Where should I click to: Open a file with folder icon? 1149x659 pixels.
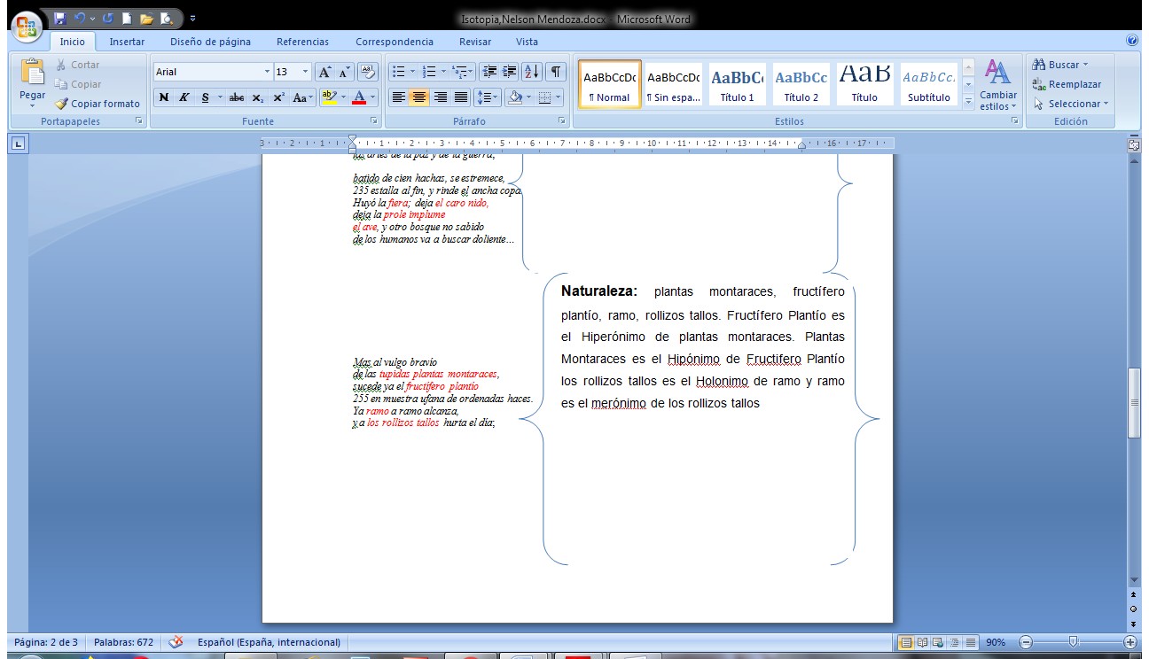pyautogui.click(x=146, y=18)
